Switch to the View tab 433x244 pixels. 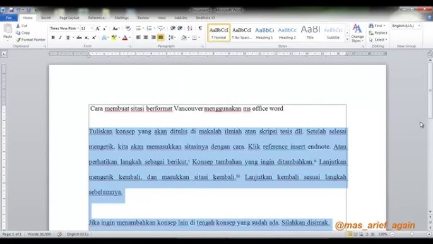coord(162,18)
